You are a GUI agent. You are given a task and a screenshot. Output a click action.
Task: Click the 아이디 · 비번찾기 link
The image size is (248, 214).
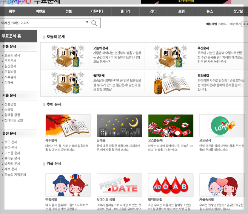tap(230, 24)
